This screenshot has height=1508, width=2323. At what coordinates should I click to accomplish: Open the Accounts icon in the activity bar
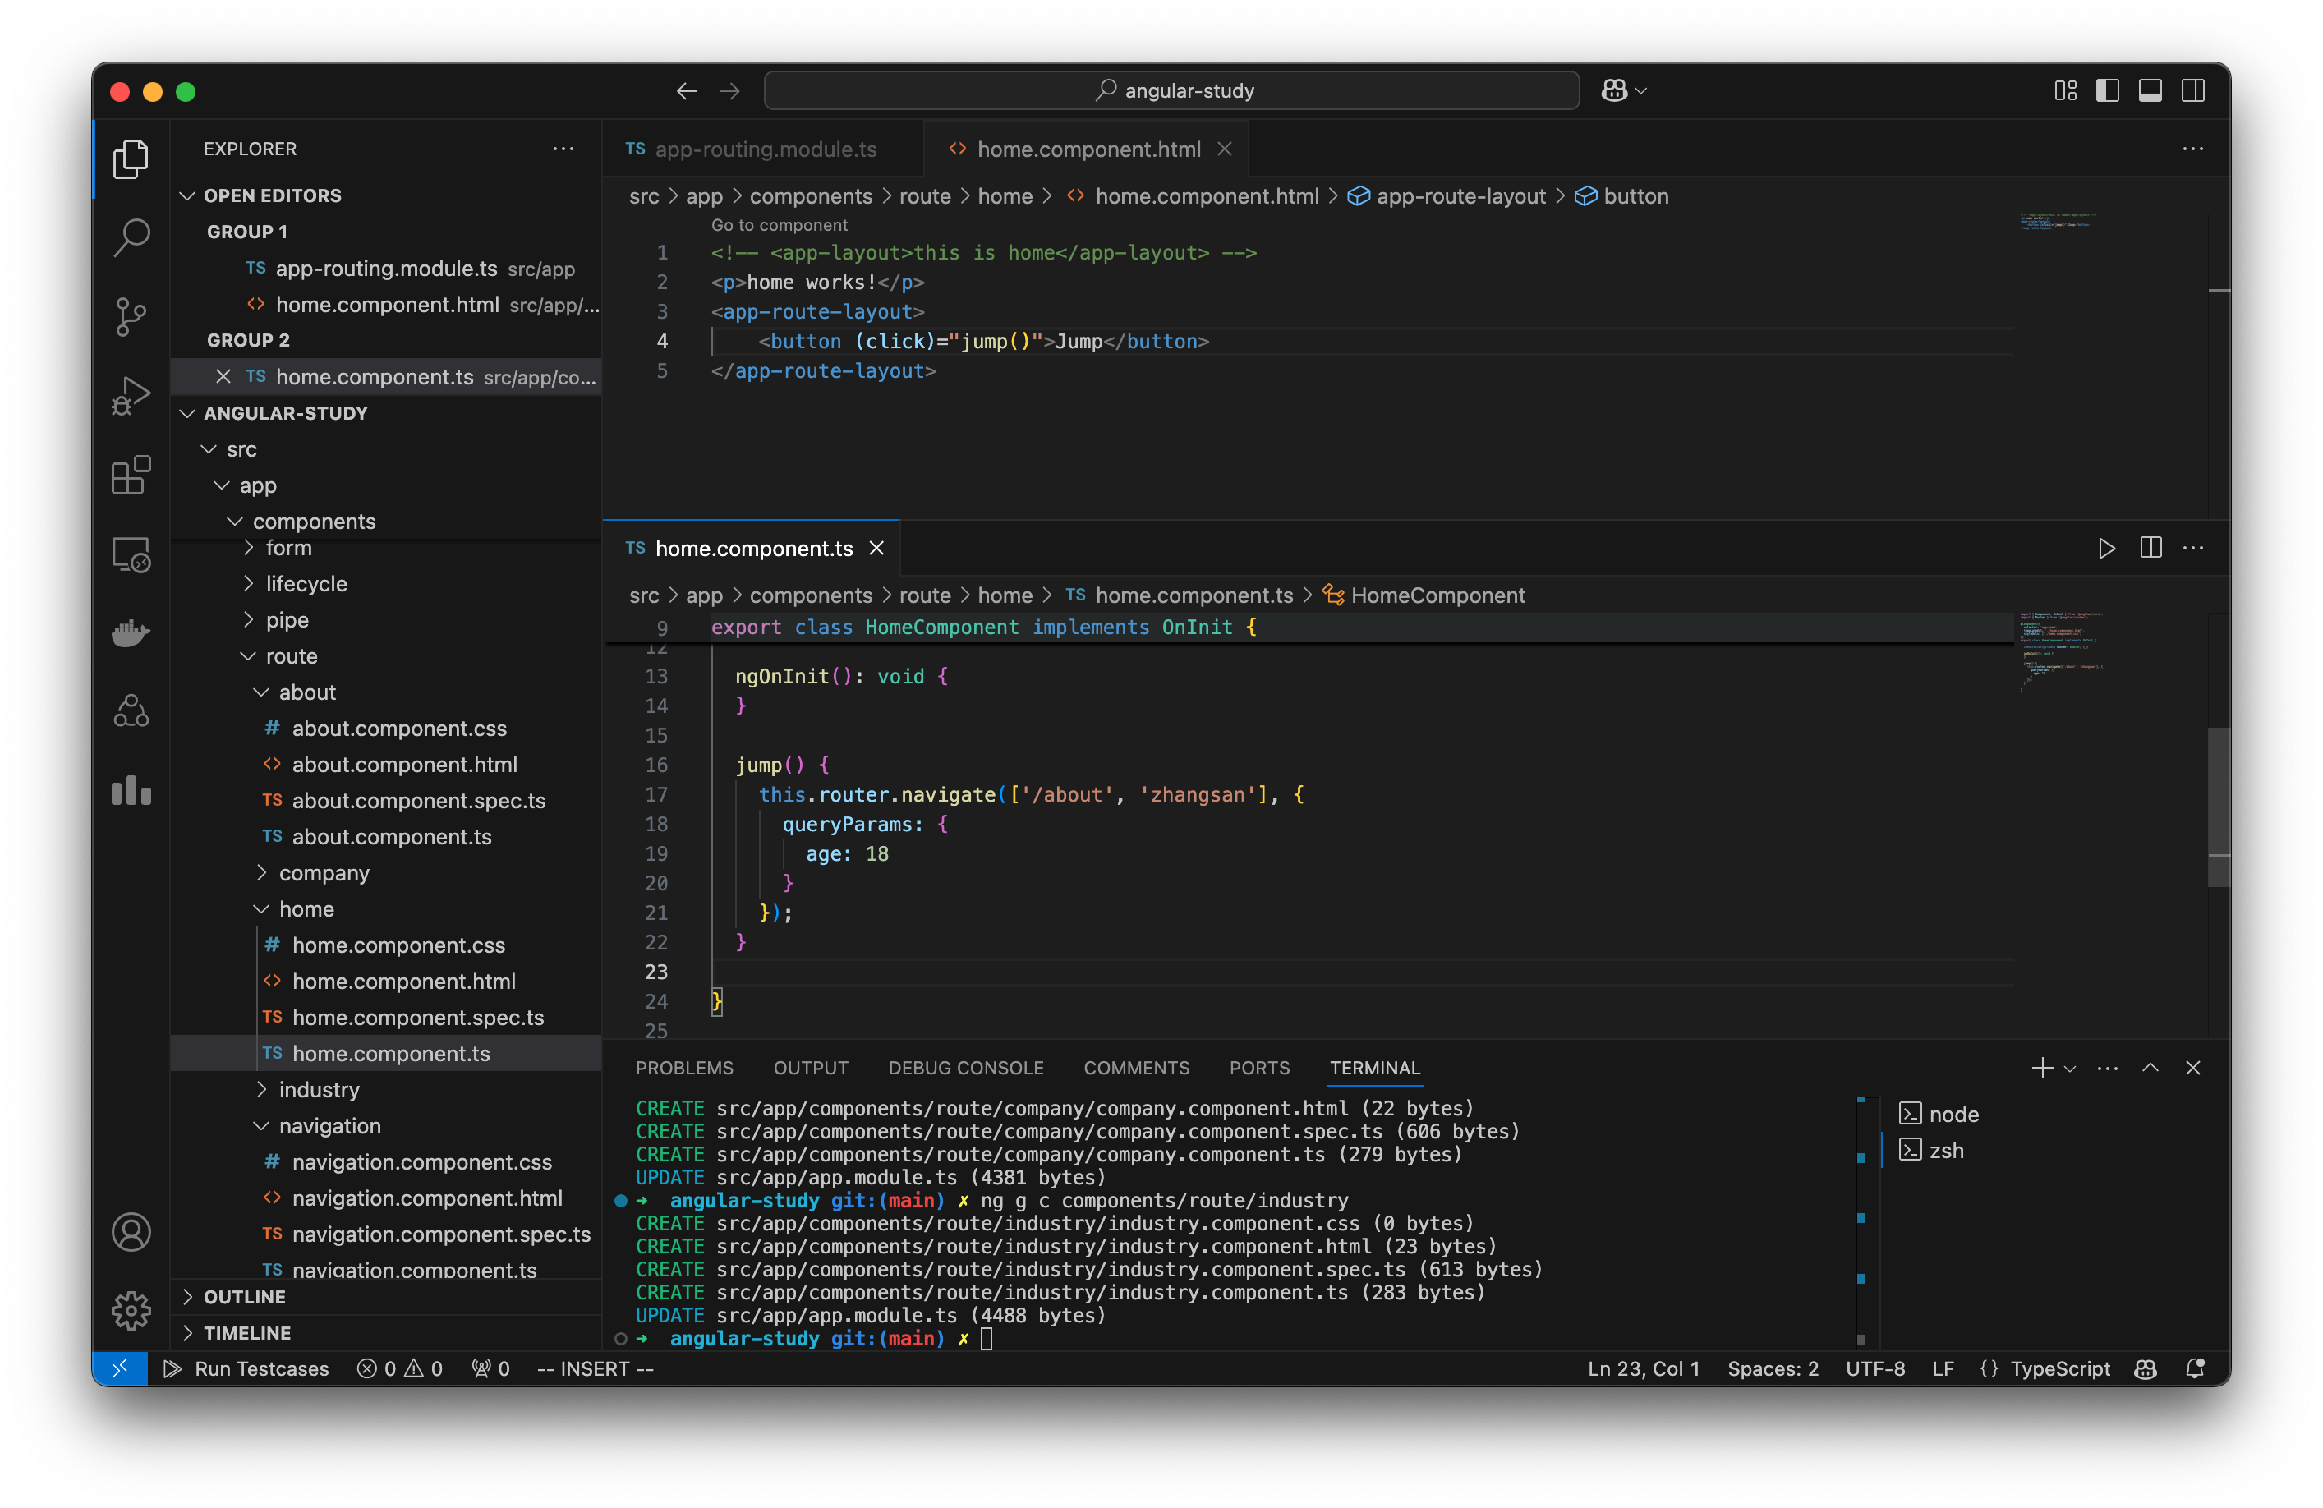coord(131,1232)
